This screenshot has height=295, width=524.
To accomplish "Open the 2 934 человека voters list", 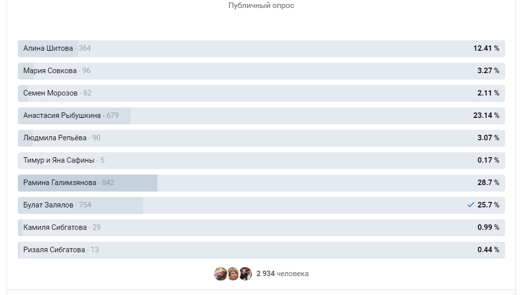I will click(x=283, y=274).
